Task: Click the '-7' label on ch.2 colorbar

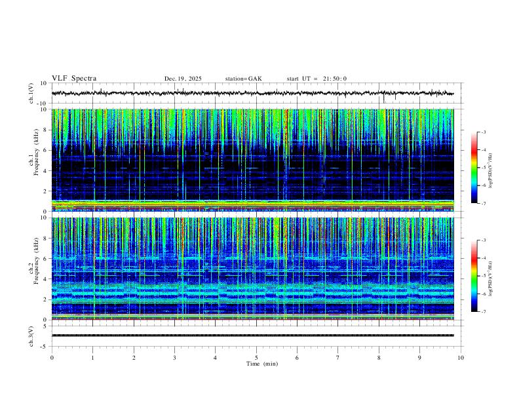Action: [483, 311]
